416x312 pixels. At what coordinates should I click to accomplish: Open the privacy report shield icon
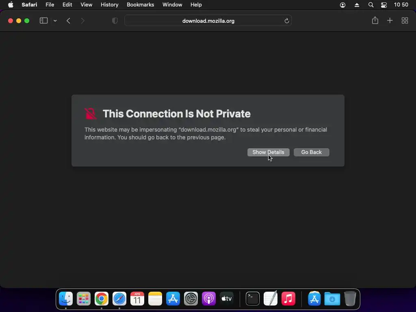pyautogui.click(x=115, y=21)
